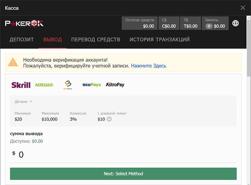The width and height of the screenshot is (251, 185).
Task: Select the ecoPayz payment logo
Action: point(91,85)
